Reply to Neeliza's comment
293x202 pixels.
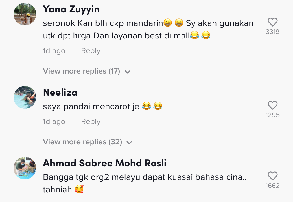(x=91, y=121)
